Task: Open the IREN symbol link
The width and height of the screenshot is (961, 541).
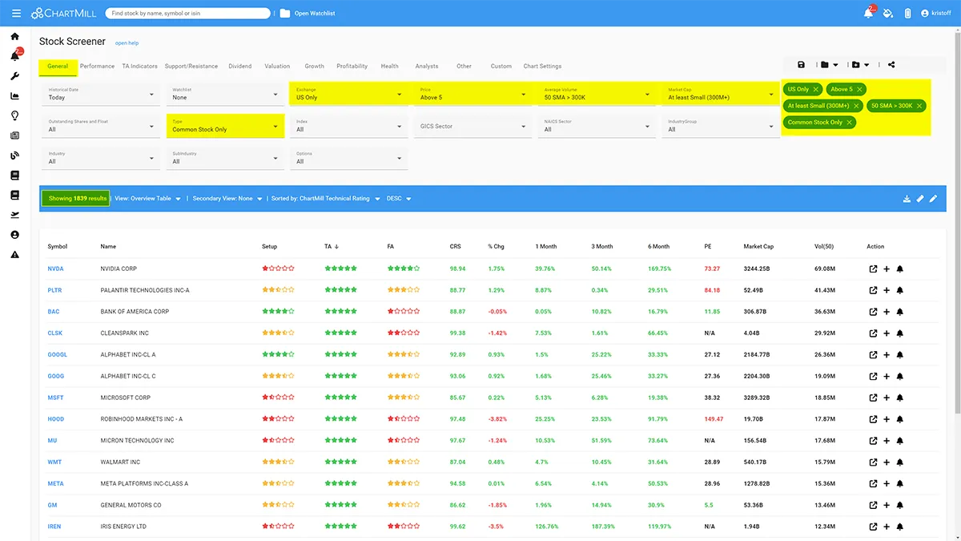Action: click(x=54, y=527)
